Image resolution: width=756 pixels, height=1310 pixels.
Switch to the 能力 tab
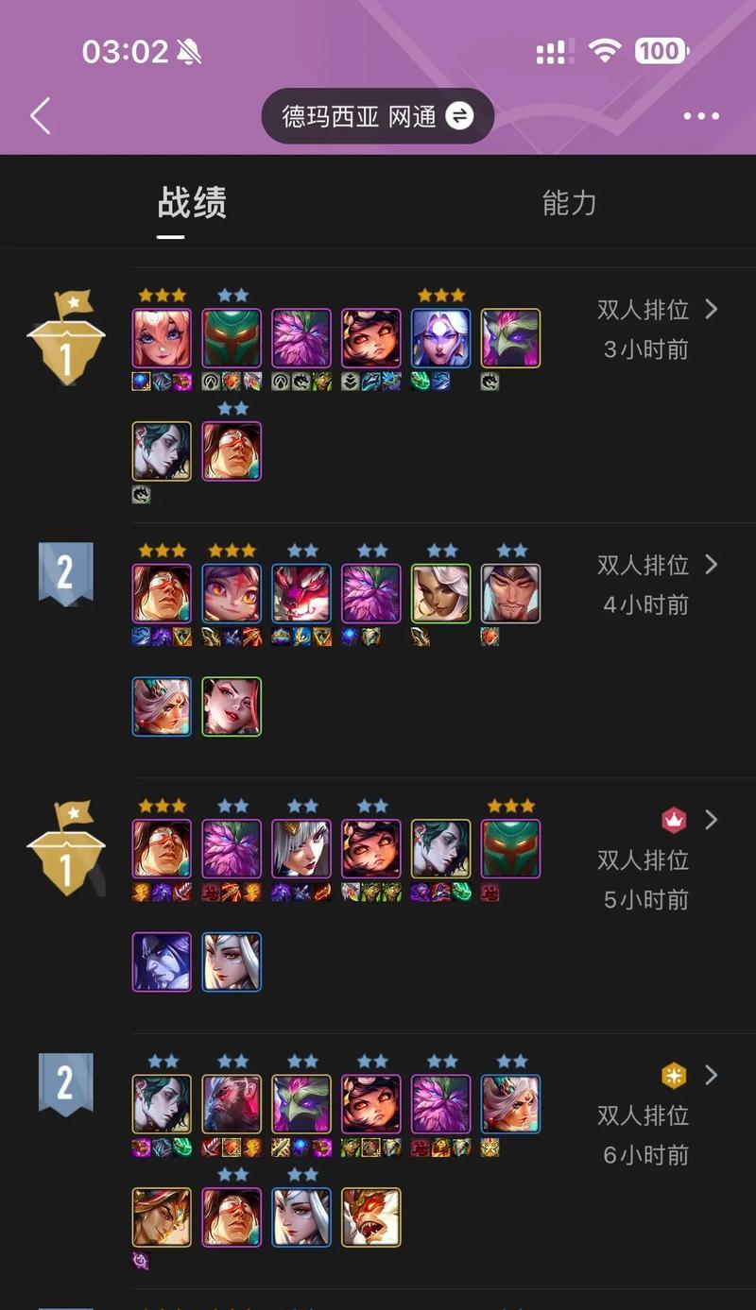pos(569,203)
